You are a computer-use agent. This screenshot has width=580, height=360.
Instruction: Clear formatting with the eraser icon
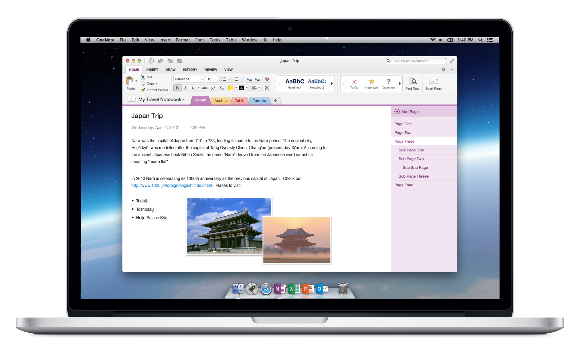(267, 79)
